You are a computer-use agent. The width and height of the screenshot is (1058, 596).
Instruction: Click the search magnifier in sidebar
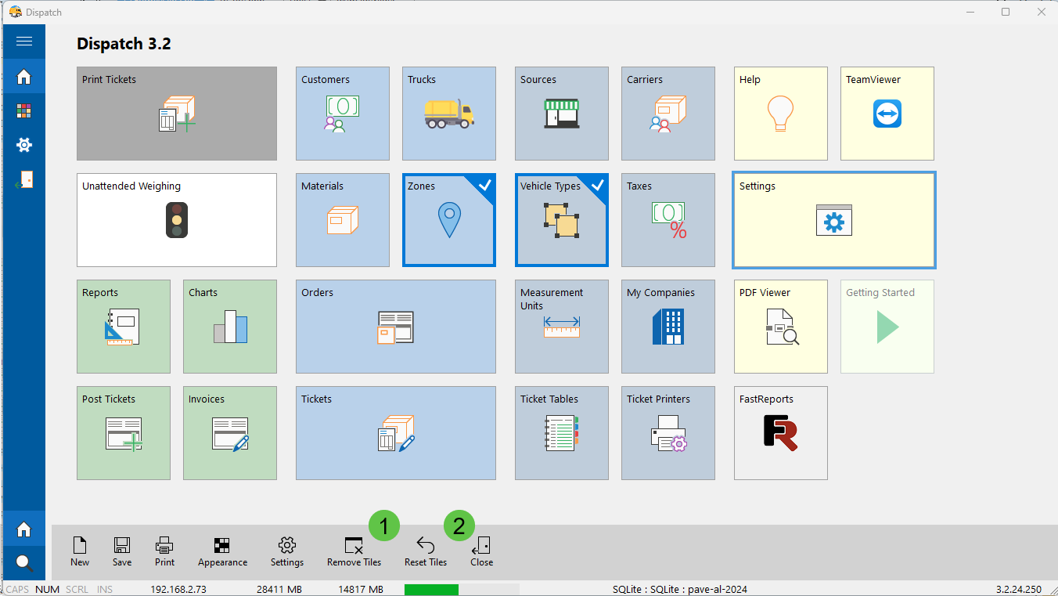(x=23, y=563)
